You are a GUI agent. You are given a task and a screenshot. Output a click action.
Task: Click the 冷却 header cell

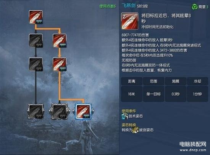click(x=197, y=81)
